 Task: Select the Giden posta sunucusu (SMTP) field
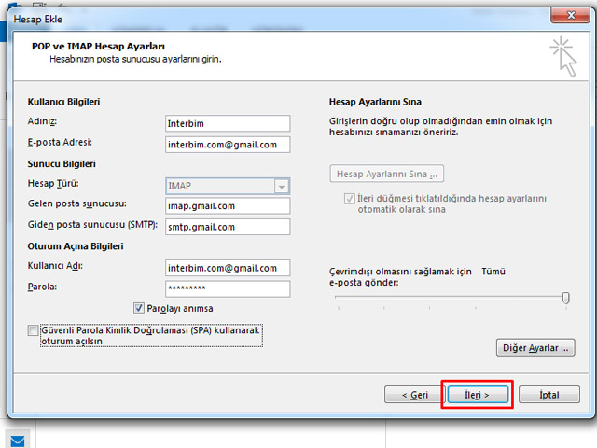228,227
